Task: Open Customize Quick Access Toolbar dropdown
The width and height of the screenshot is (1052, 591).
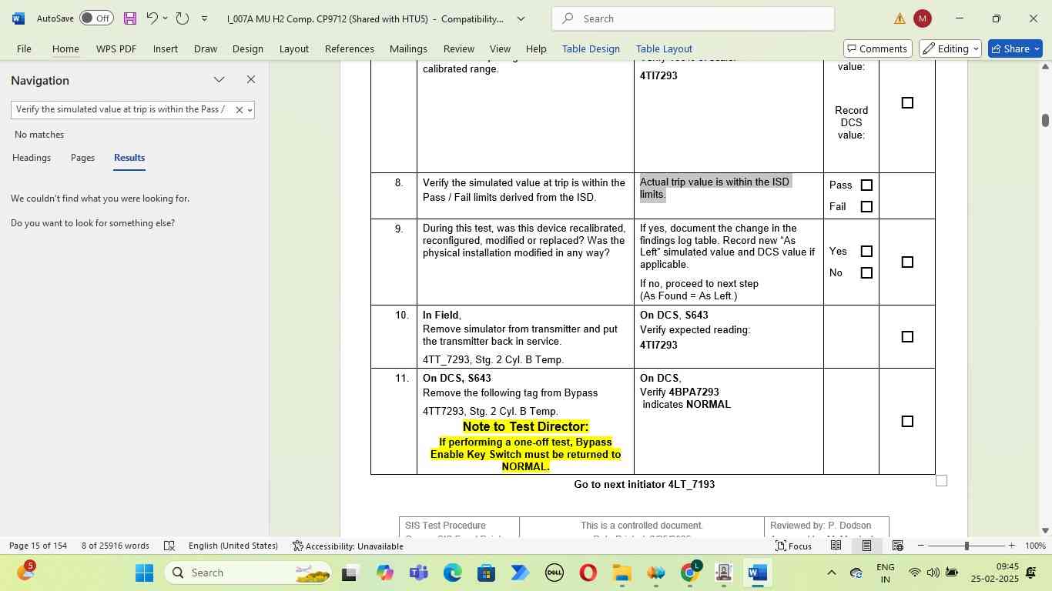Action: click(x=204, y=18)
